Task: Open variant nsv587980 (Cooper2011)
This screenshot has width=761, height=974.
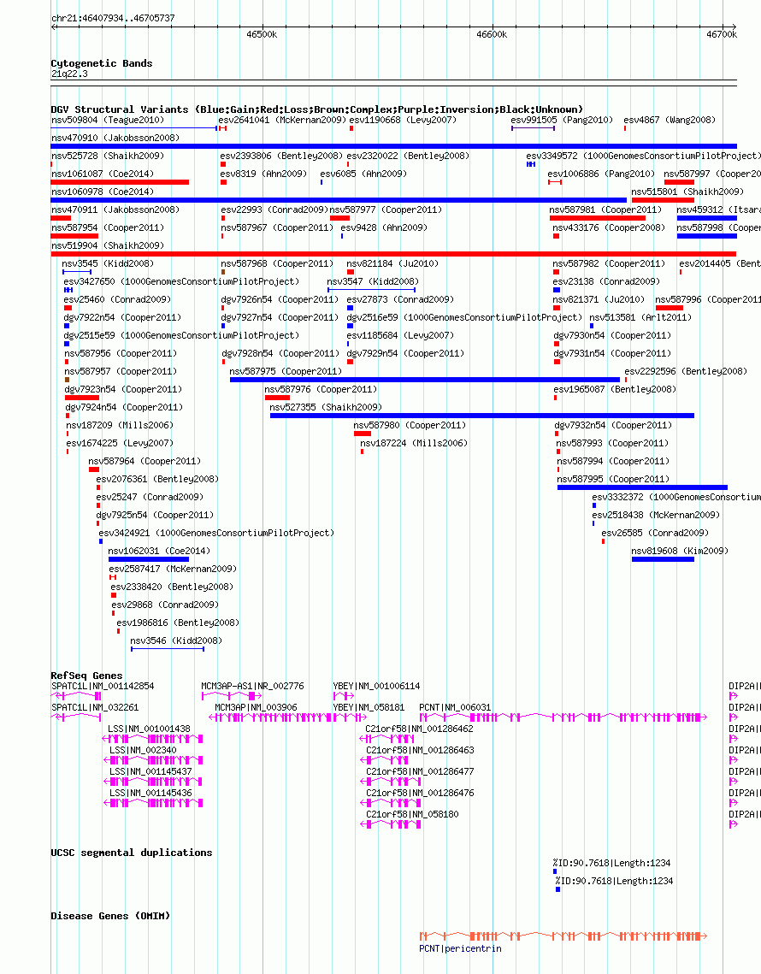Action: [410, 426]
